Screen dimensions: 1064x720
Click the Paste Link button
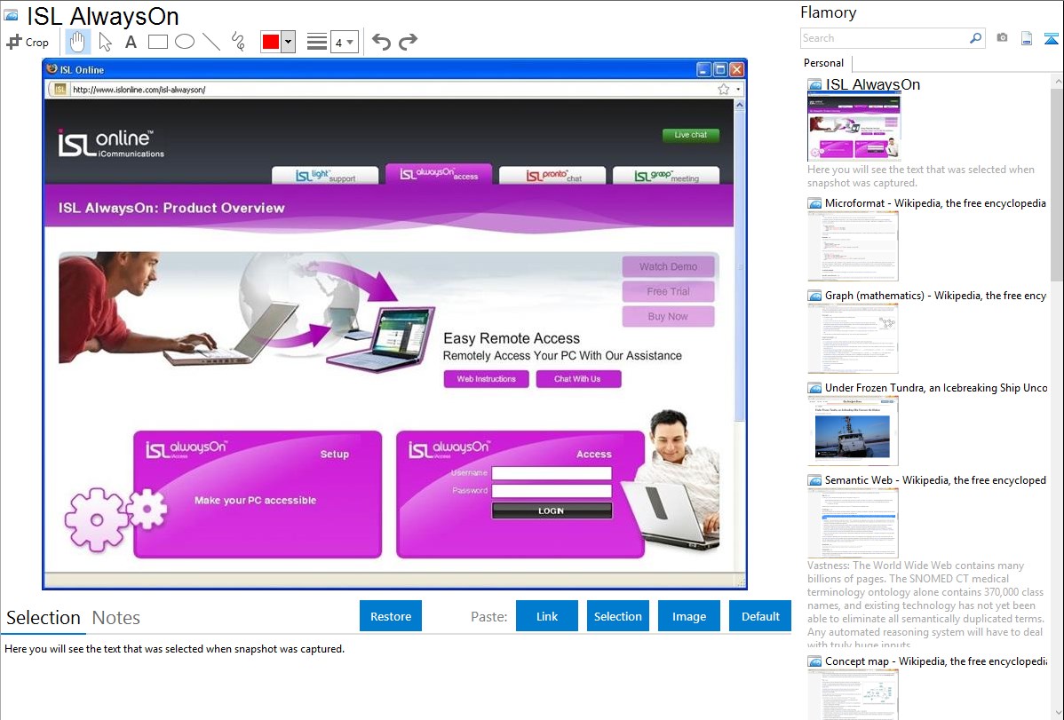coord(547,616)
